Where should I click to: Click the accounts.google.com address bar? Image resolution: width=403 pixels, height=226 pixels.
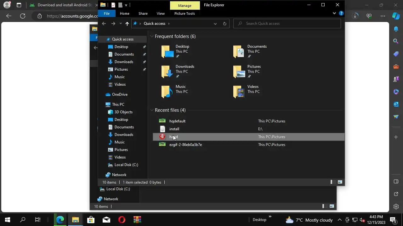coord(72,16)
